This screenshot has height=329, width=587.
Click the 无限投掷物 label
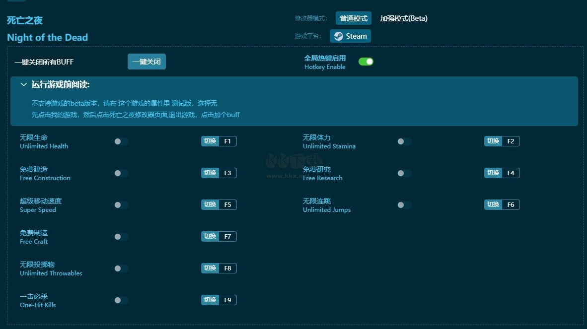(37, 264)
